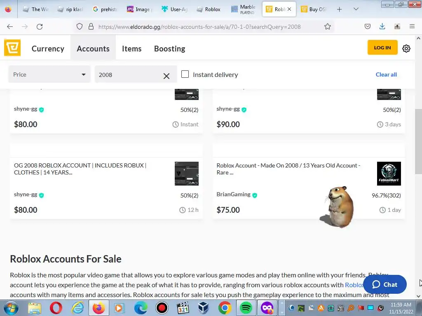Click the page vertical scrollbar thumb
422x316 pixels.
pos(419,142)
